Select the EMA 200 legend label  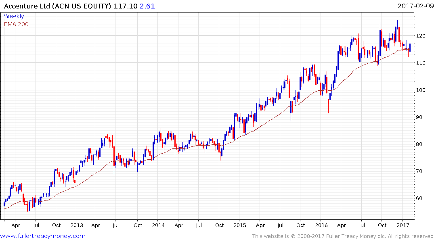point(16,24)
